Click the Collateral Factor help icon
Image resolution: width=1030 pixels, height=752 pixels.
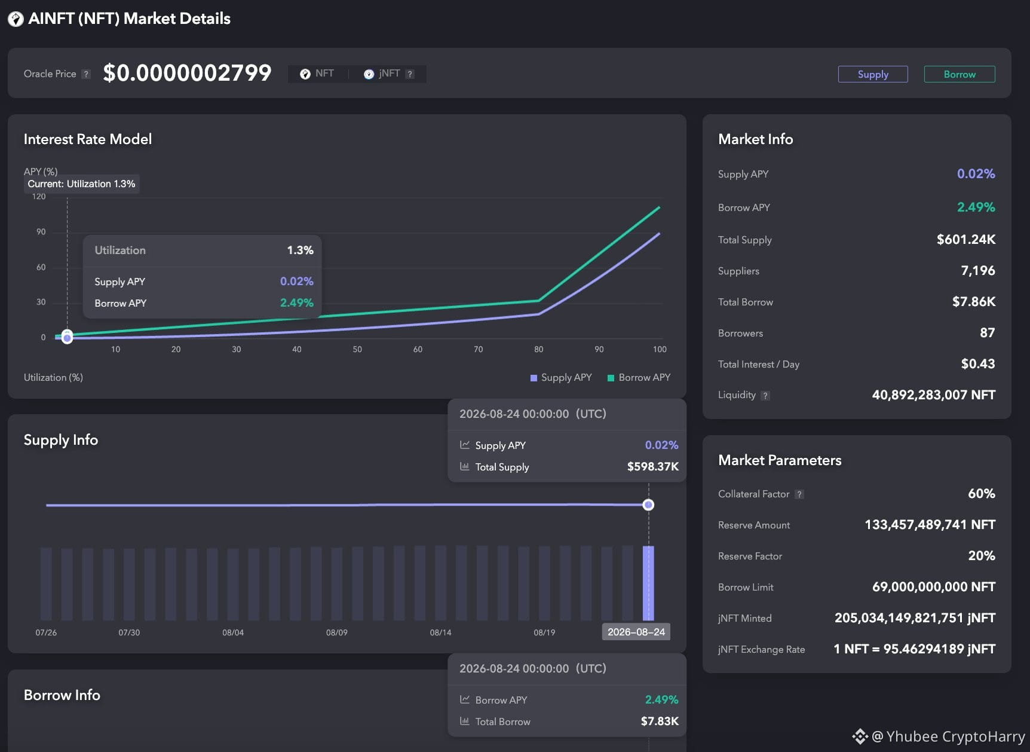(799, 494)
